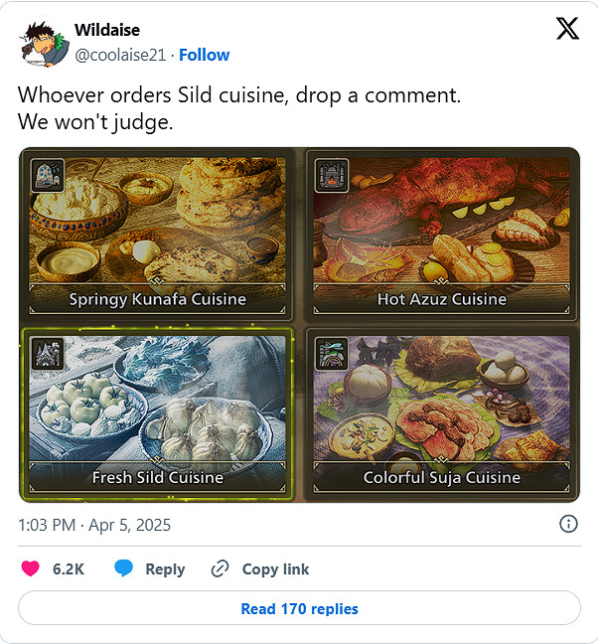Click the Wildaise display name
Viewport: 598px width, 644px height.
107,31
